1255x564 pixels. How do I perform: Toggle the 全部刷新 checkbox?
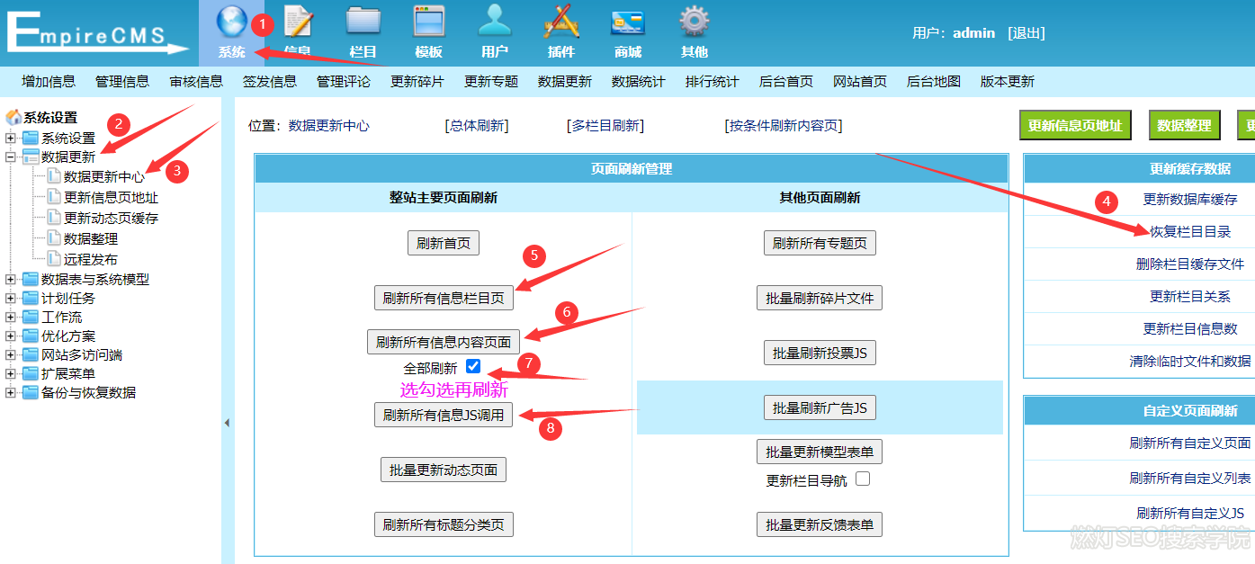tap(473, 366)
